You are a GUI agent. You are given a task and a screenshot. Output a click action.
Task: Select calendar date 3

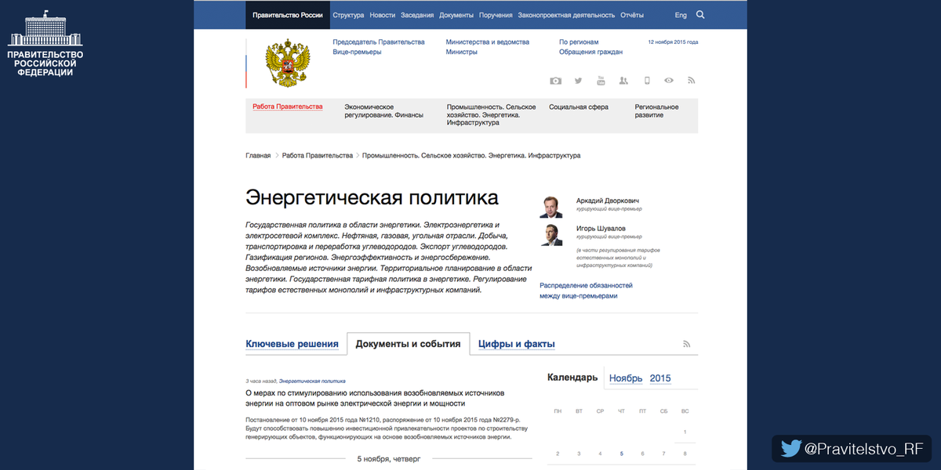pos(579,453)
